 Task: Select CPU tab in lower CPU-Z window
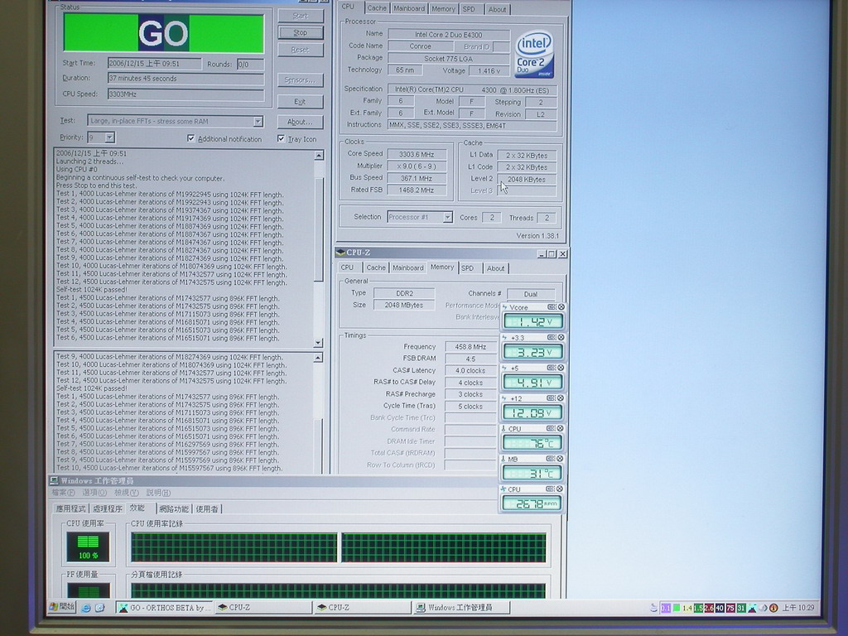347,267
